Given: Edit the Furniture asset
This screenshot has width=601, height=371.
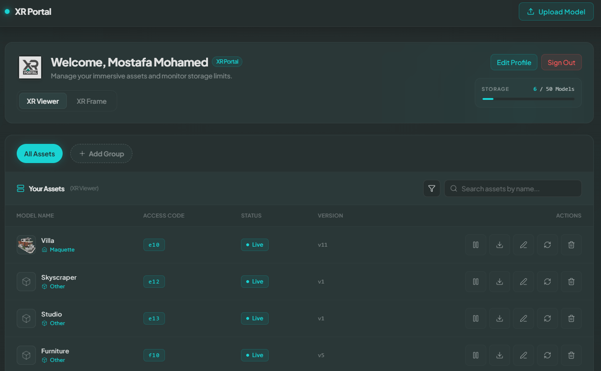Looking at the screenshot, I should [x=524, y=355].
